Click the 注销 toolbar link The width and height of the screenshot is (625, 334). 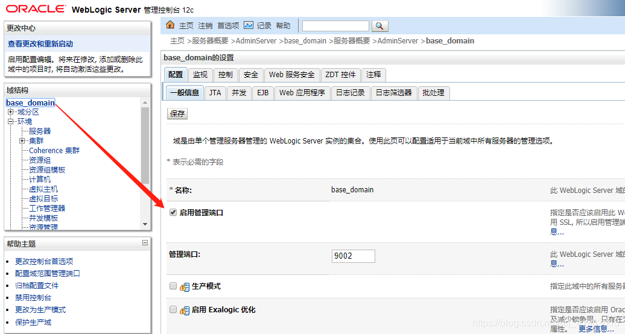click(x=205, y=26)
